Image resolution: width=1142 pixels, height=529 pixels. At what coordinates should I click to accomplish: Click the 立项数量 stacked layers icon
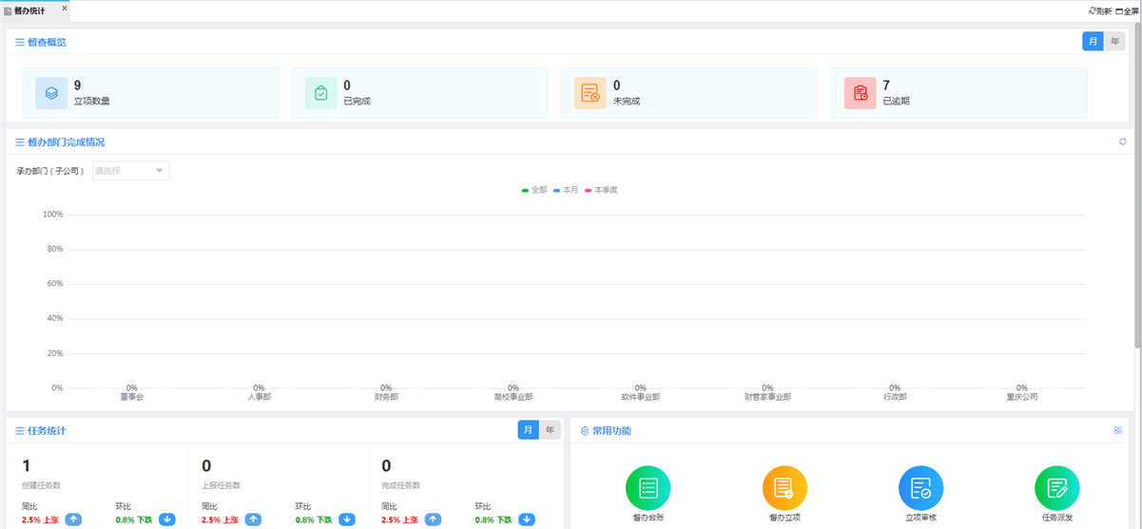[x=51, y=93]
